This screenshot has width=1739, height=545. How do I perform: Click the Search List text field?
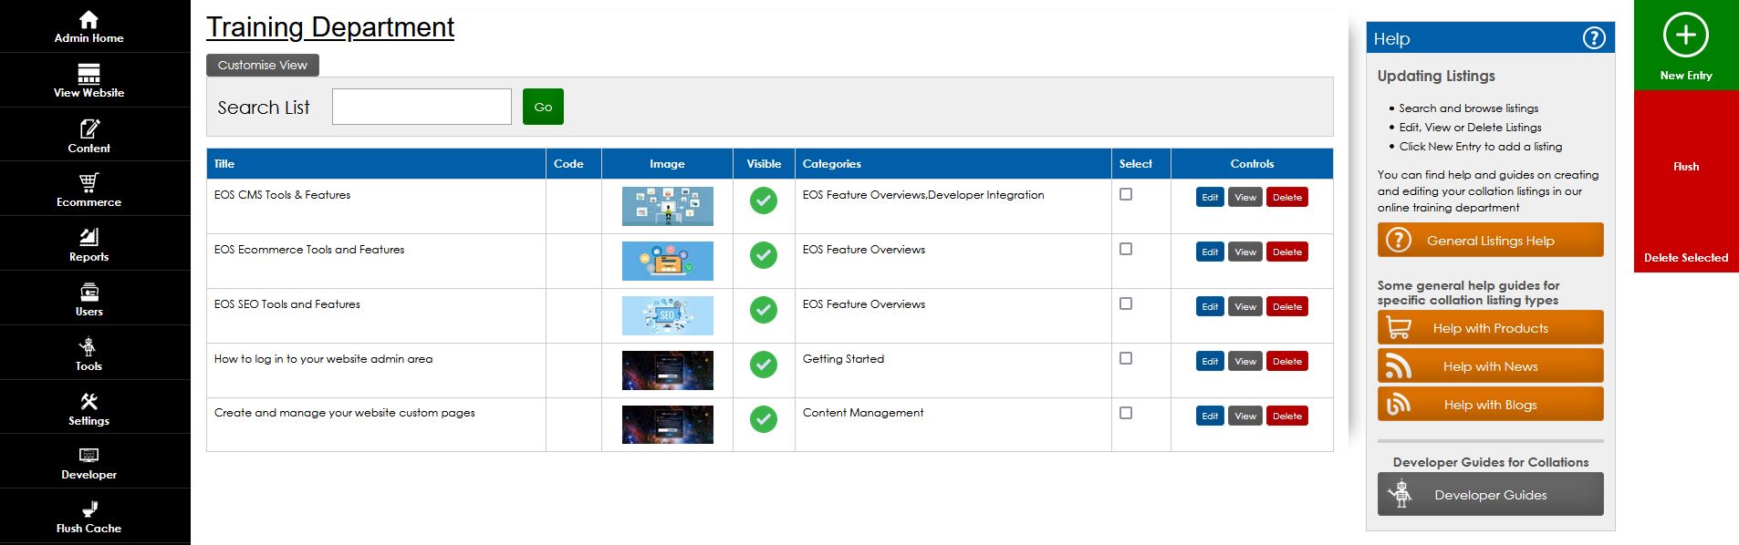[x=422, y=107]
